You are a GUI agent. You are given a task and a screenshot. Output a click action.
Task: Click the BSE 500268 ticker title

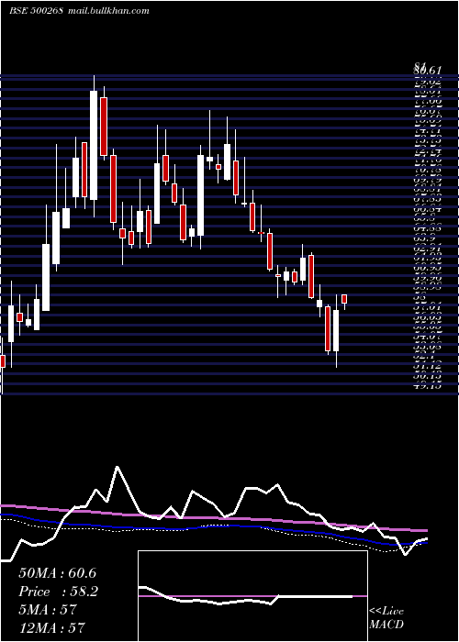tap(36, 11)
